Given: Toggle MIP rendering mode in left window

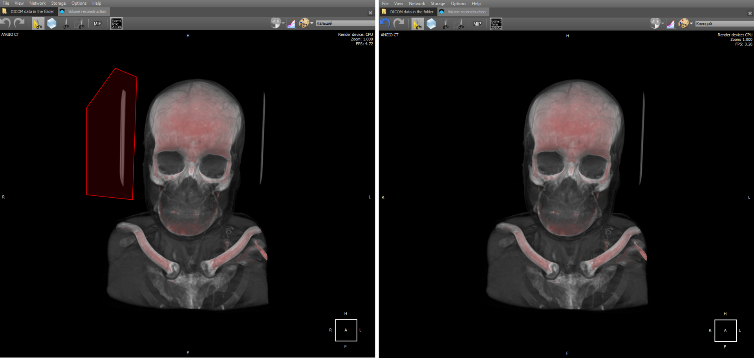Looking at the screenshot, I should click(x=98, y=24).
